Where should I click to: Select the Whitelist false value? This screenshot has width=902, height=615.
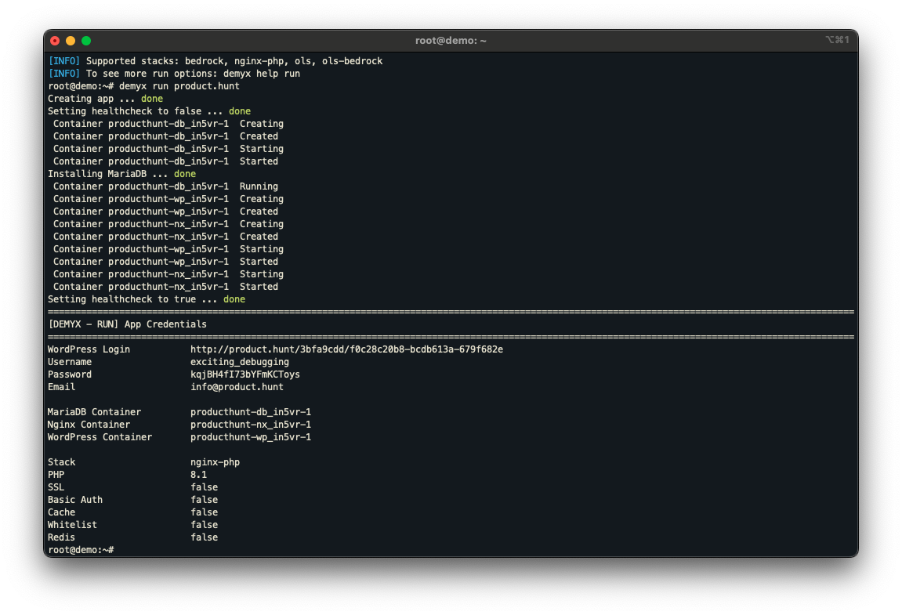click(205, 525)
